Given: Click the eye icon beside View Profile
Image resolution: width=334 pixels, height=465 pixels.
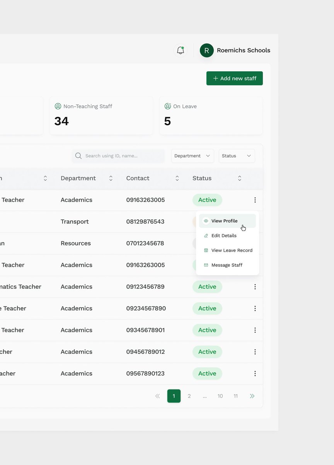Looking at the screenshot, I should [x=206, y=221].
